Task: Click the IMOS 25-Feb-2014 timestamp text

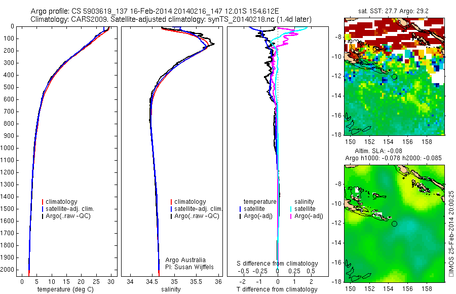Action: [451, 234]
